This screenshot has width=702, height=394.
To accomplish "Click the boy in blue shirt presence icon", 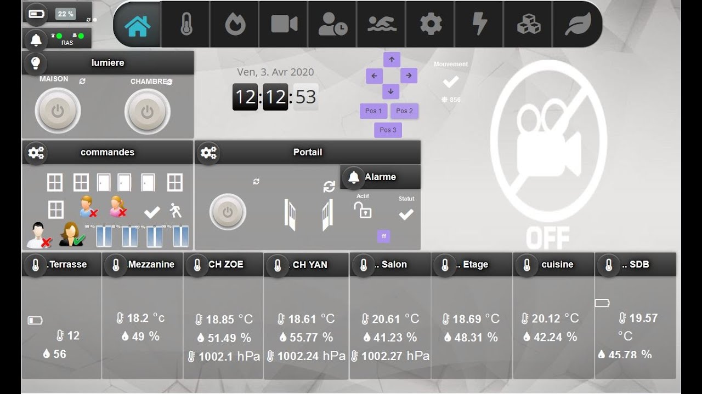I will (88, 206).
